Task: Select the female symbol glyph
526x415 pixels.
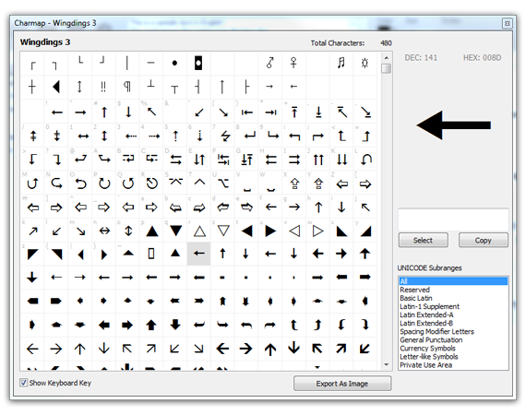Action: click(x=293, y=63)
